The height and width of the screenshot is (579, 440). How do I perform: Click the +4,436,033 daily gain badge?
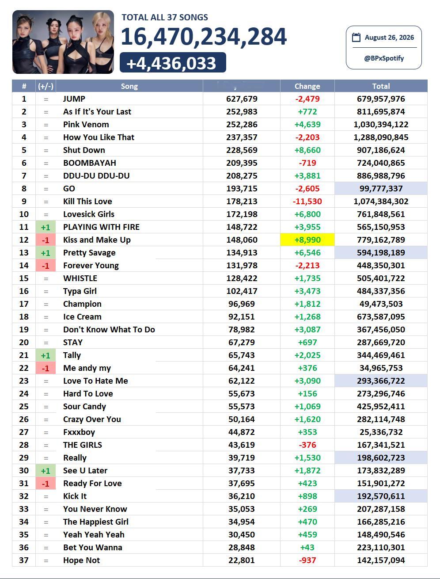coord(173,63)
